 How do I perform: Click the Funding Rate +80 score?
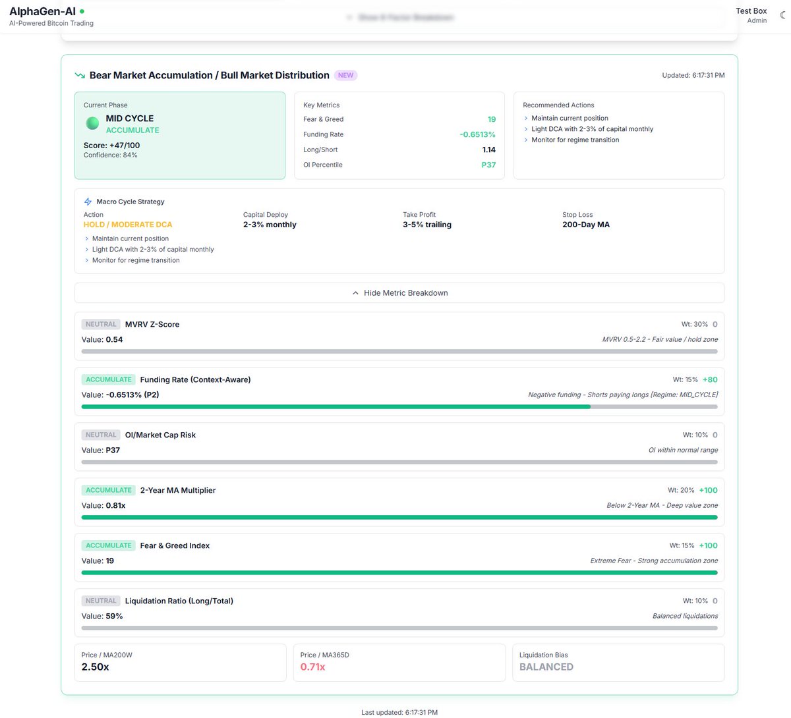click(x=710, y=379)
